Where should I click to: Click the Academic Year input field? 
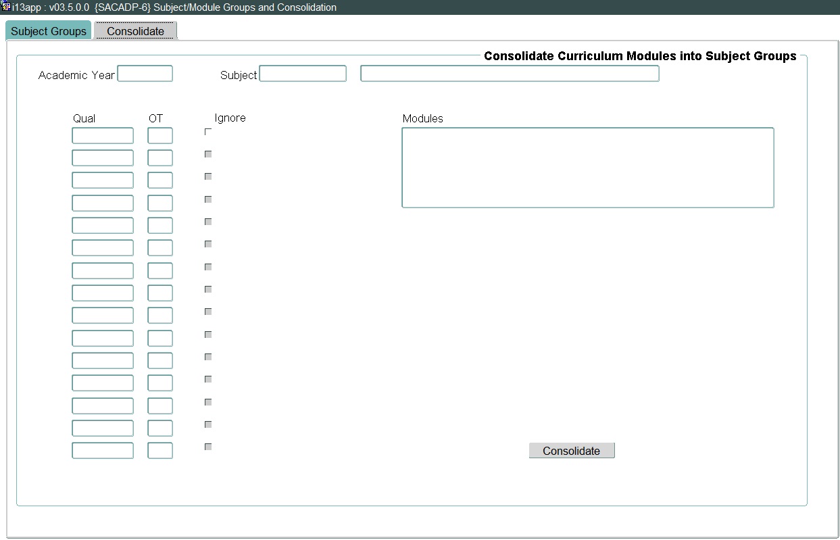pyautogui.click(x=145, y=74)
